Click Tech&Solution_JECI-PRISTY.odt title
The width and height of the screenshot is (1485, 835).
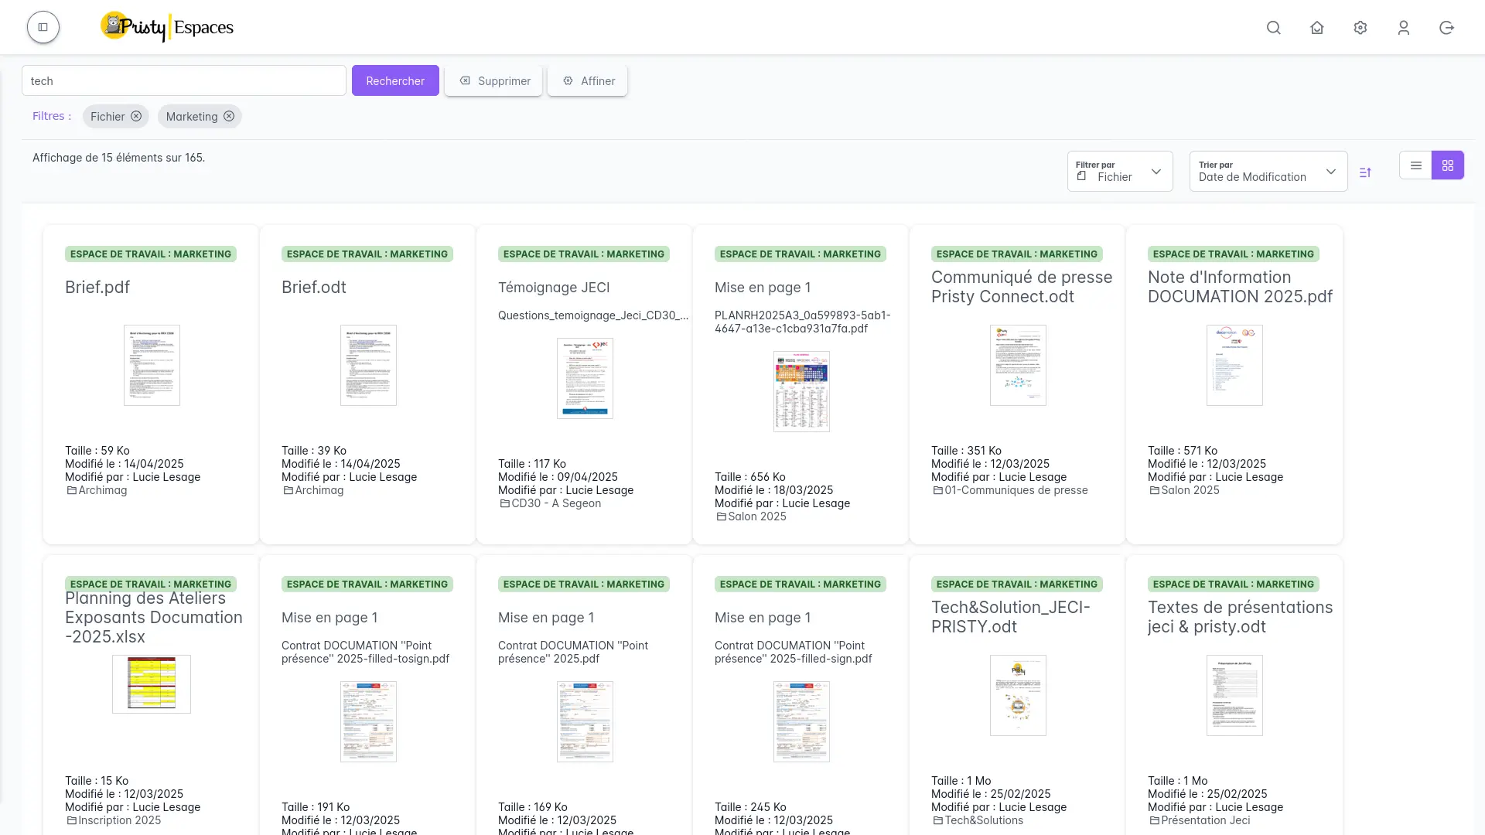point(1011,617)
